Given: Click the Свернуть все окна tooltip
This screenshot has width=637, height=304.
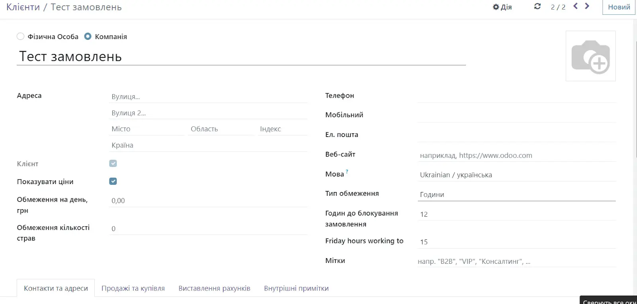Looking at the screenshot, I should click(x=608, y=300).
